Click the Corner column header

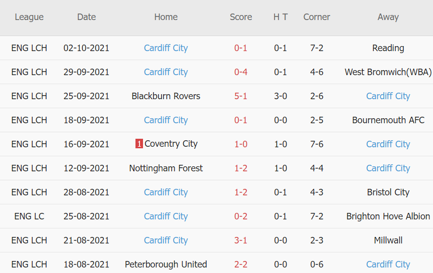[x=317, y=17]
